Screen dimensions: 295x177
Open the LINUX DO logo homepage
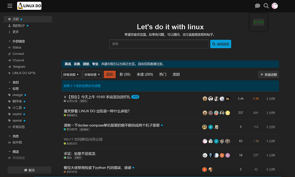[x=29, y=6]
